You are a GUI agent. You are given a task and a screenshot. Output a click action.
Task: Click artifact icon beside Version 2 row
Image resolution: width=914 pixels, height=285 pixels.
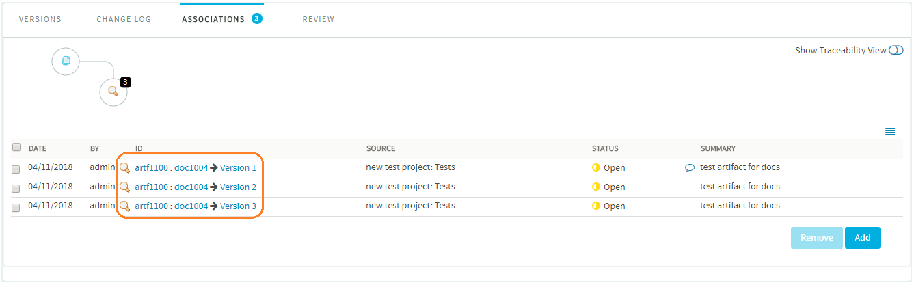[125, 187]
